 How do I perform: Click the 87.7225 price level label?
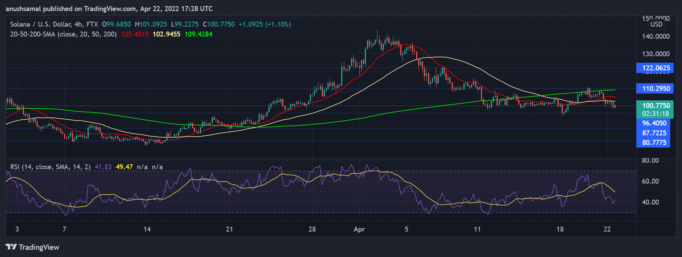pyautogui.click(x=654, y=133)
